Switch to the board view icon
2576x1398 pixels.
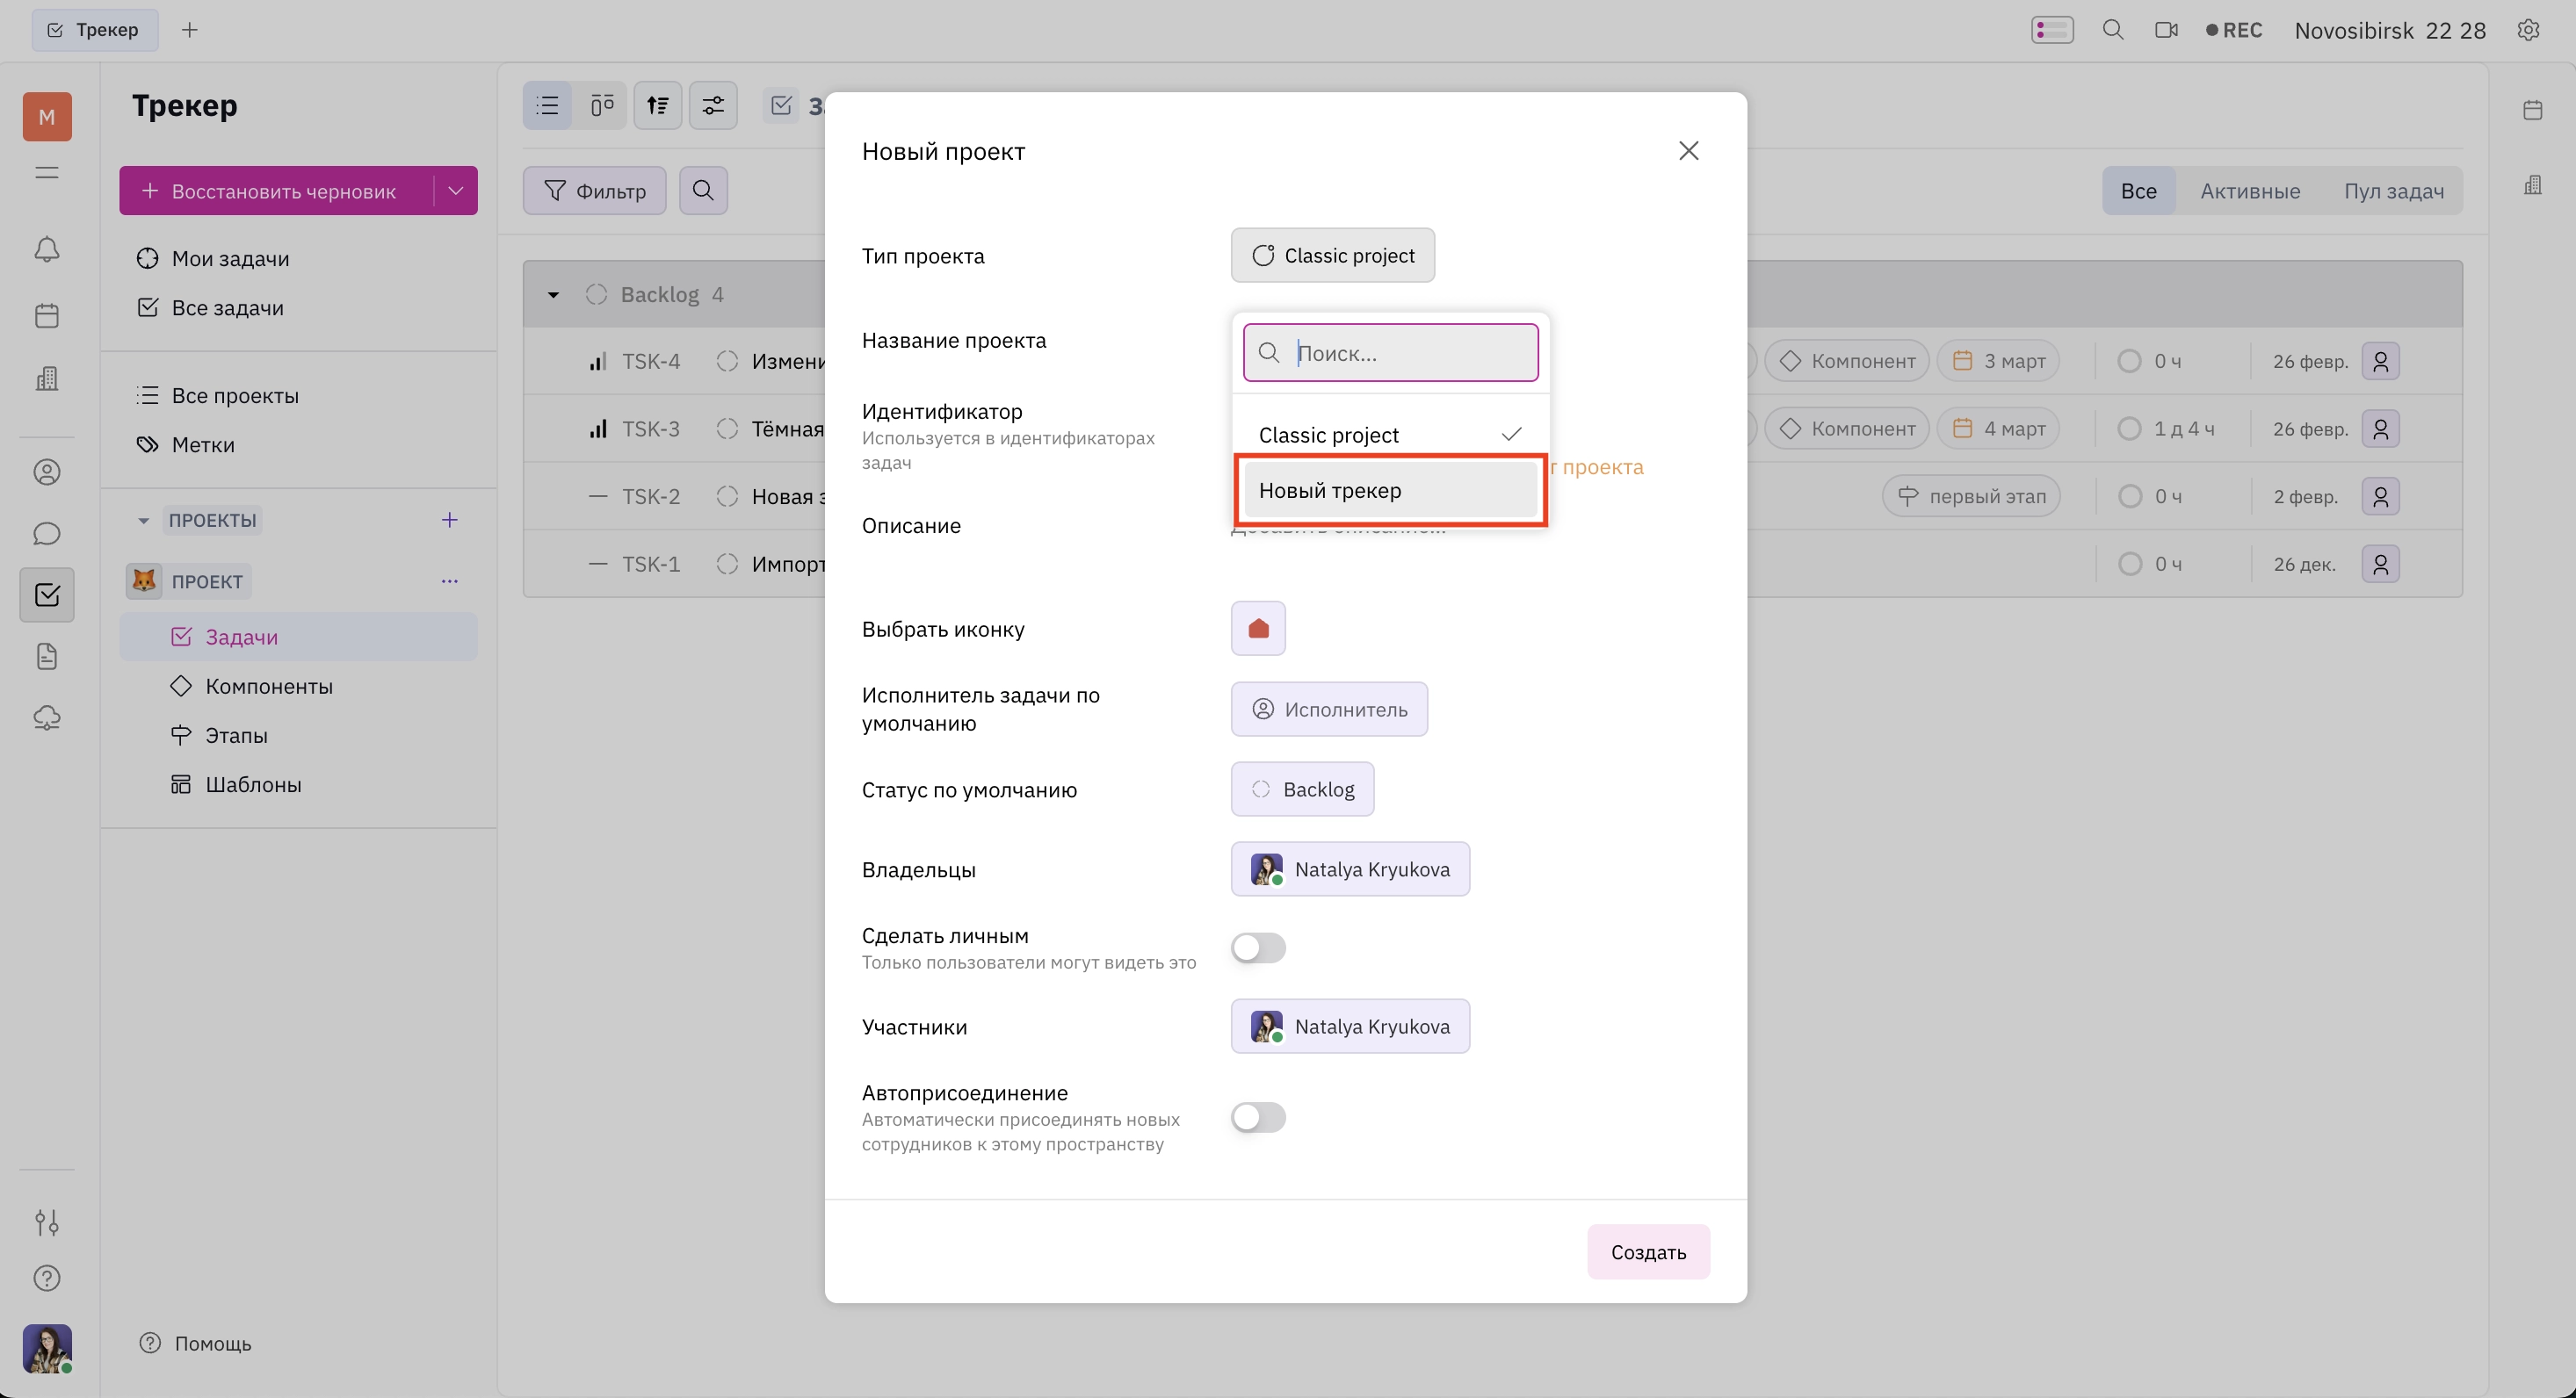[602, 104]
